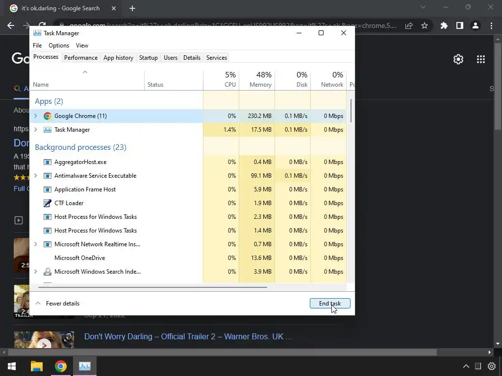Expand Microsoft Windows Search Indexer group
Viewport: 502px width, 376px height.
35,272
